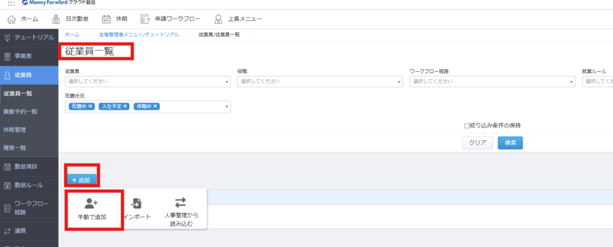The image size is (613, 247).
Task: Open 異動予約一覧 in the sidebar
Action: [x=20, y=112]
